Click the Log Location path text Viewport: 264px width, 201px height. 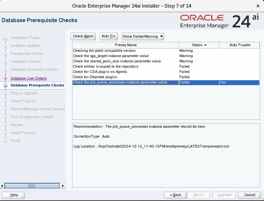[151, 147]
